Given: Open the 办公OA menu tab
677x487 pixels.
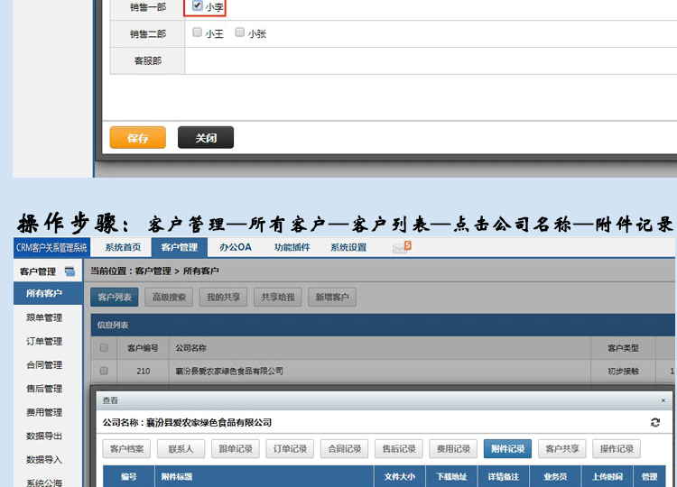Looking at the screenshot, I should [x=236, y=247].
